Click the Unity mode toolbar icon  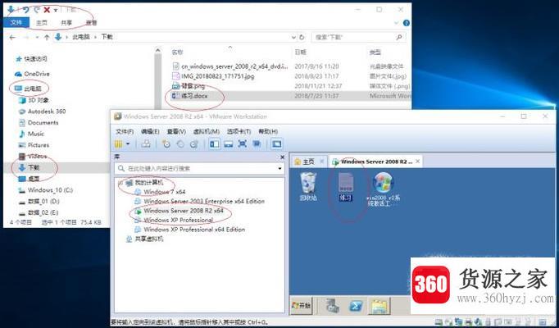(x=257, y=143)
